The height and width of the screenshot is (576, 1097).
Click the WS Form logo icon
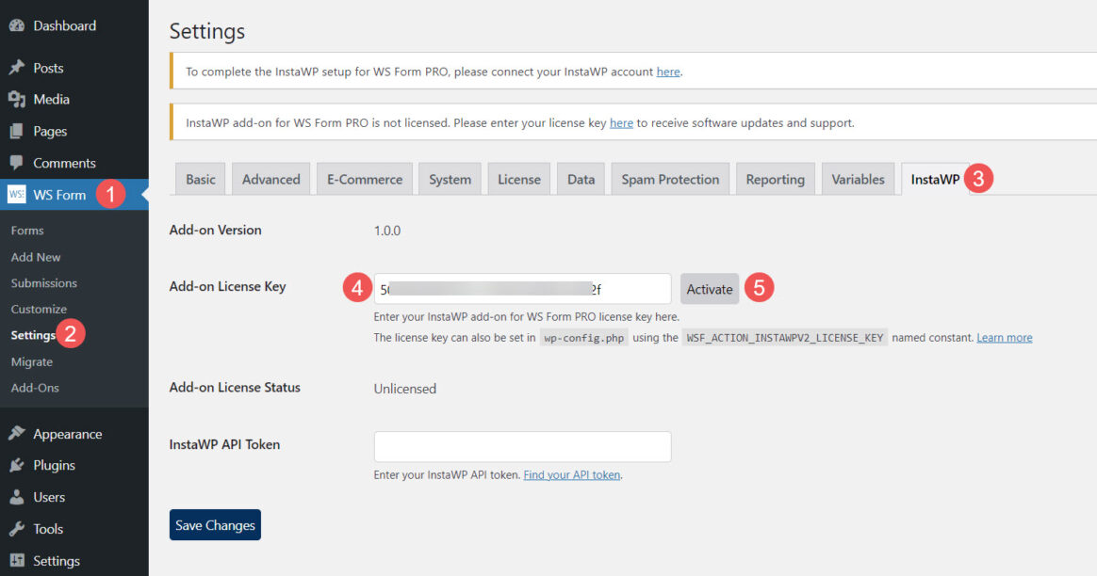tap(17, 194)
